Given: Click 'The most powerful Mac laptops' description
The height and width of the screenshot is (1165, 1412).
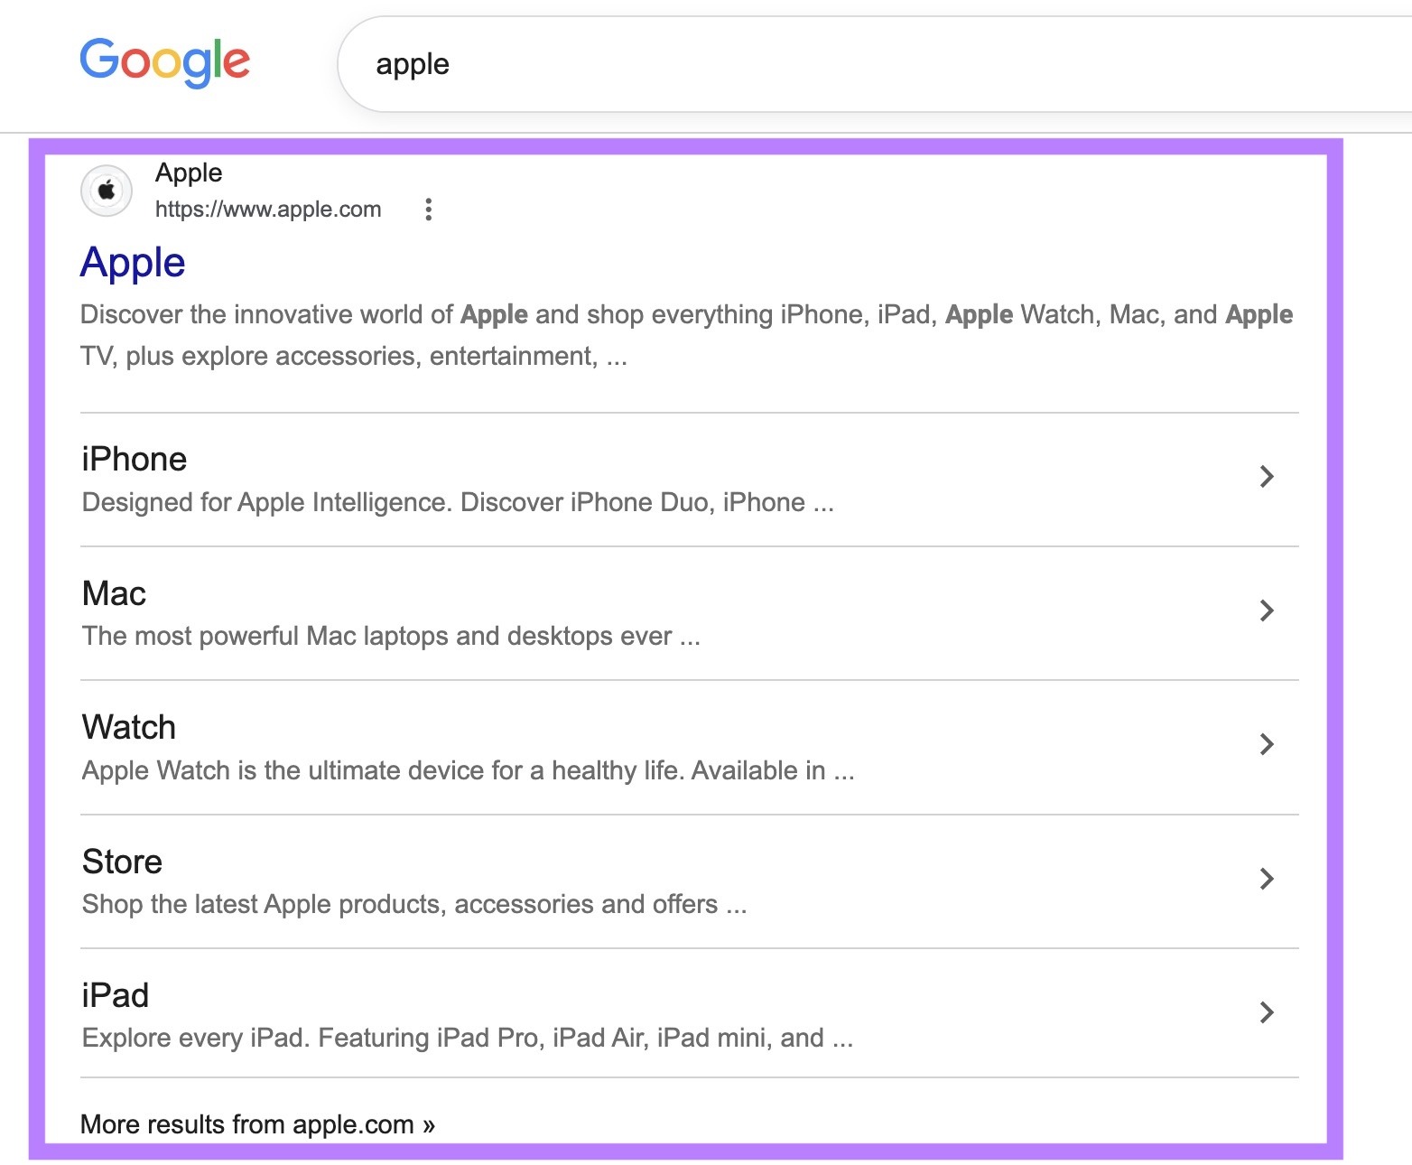Looking at the screenshot, I should tap(391, 636).
